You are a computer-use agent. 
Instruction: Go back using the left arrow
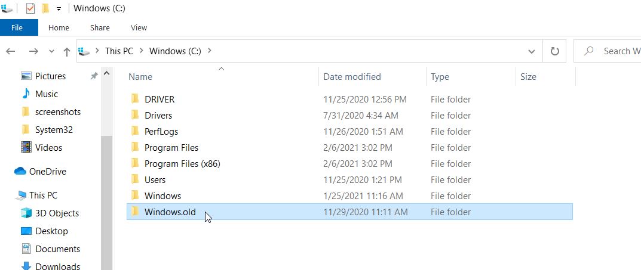click(11, 51)
